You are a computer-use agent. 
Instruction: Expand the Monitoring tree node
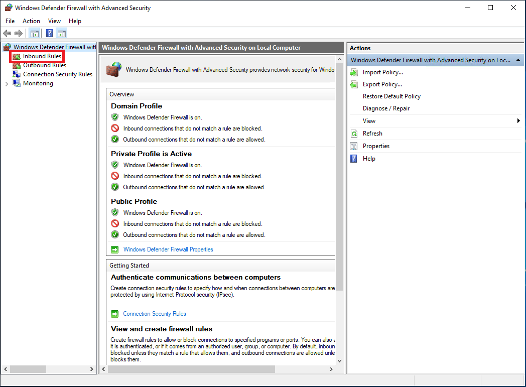(7, 84)
